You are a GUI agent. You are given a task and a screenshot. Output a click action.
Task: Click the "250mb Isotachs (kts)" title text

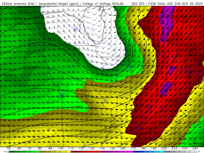(x=18, y=4)
